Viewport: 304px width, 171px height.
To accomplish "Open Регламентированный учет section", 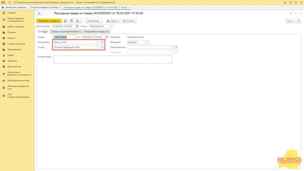I will (18, 87).
